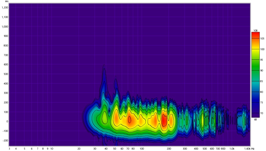Image resolution: width=266 pixels, height=151 pixels.
Task: Click the blue band of the color legend
Action: point(255,96)
